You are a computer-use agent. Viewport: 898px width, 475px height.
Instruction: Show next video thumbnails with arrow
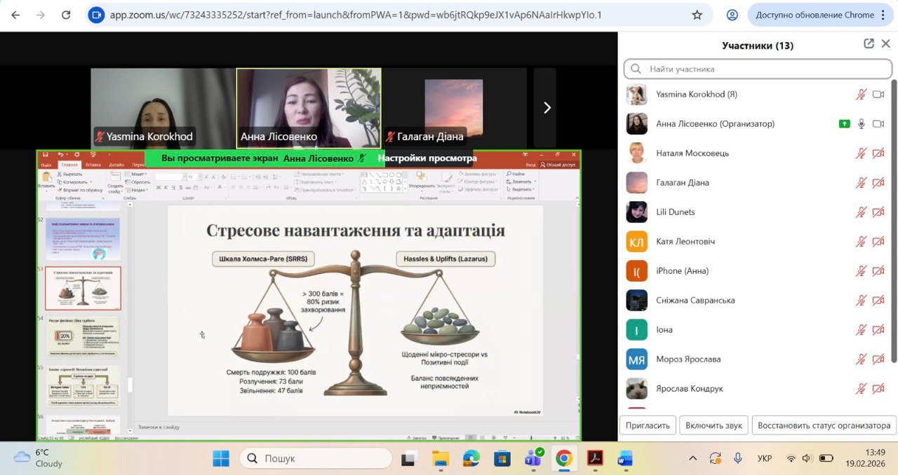tap(547, 108)
